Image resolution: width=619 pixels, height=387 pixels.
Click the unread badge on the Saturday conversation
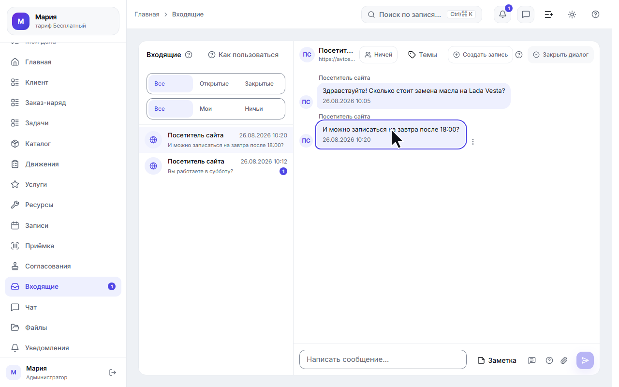(283, 171)
